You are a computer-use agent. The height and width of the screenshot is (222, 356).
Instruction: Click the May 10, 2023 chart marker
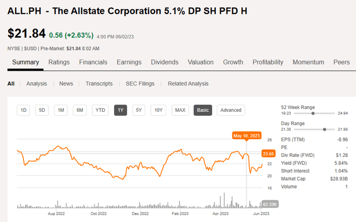point(246,136)
